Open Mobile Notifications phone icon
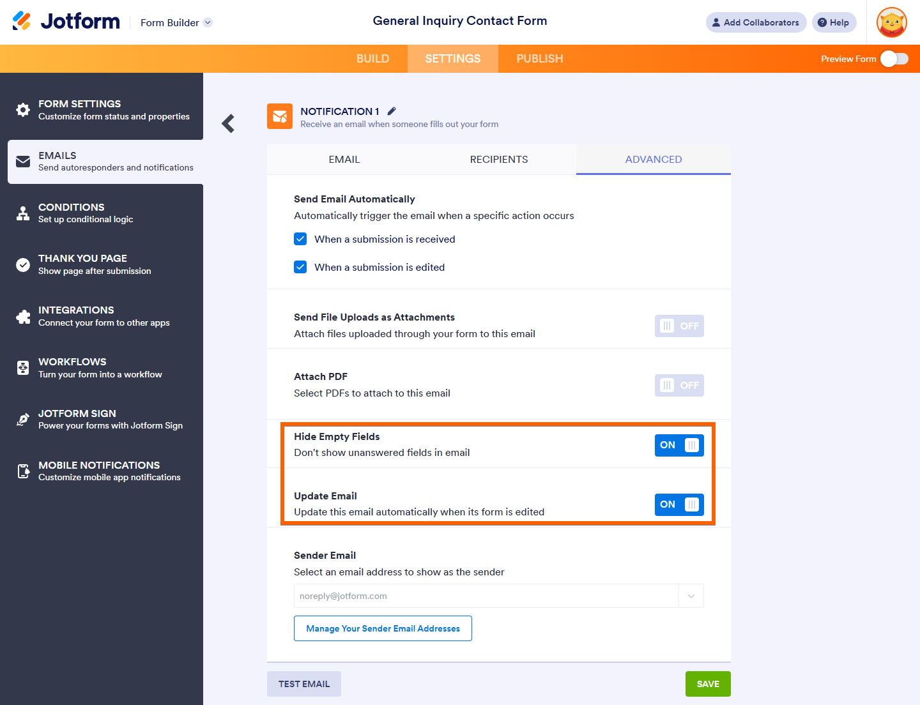The width and height of the screenshot is (920, 705). [23, 471]
